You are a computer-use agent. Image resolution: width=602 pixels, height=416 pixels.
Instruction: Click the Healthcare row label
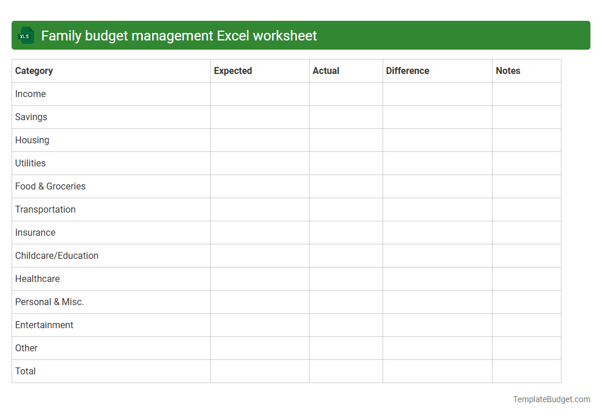tap(37, 278)
